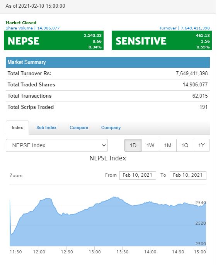The image size is (218, 265).
Task: Select the 1M range button
Action: 168,145
